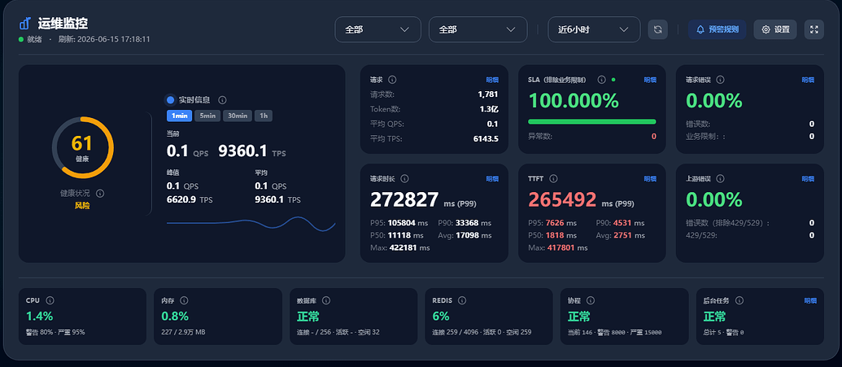
Task: Select the 30min time window tab
Action: coord(238,116)
